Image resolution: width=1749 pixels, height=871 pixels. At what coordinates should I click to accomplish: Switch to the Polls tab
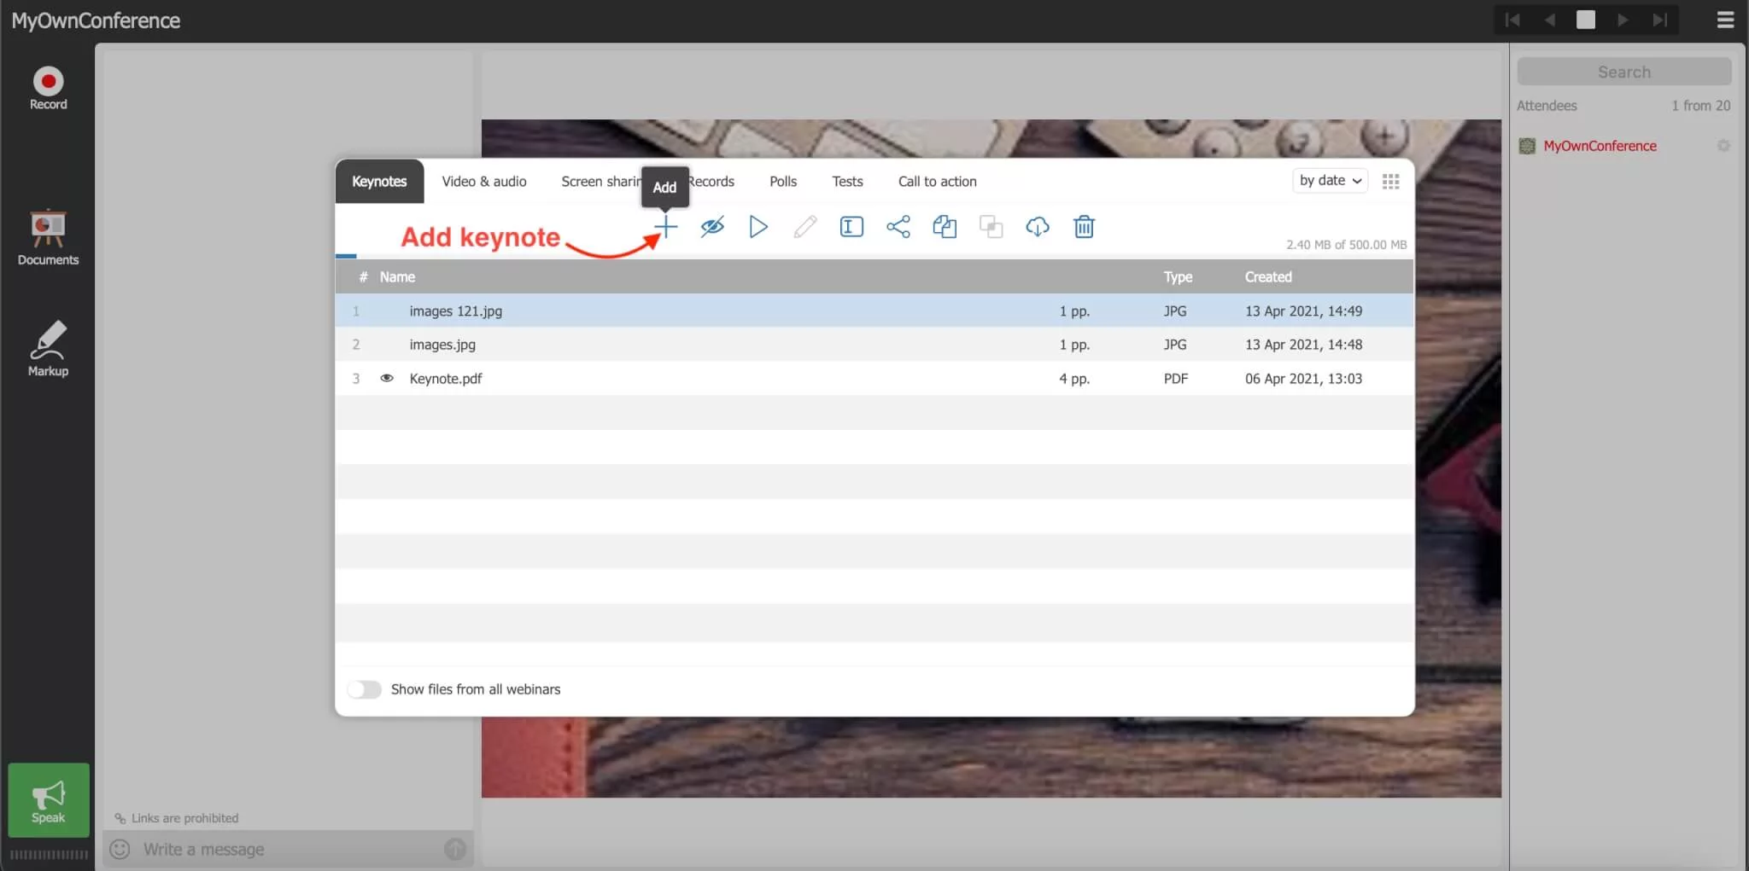pyautogui.click(x=782, y=181)
